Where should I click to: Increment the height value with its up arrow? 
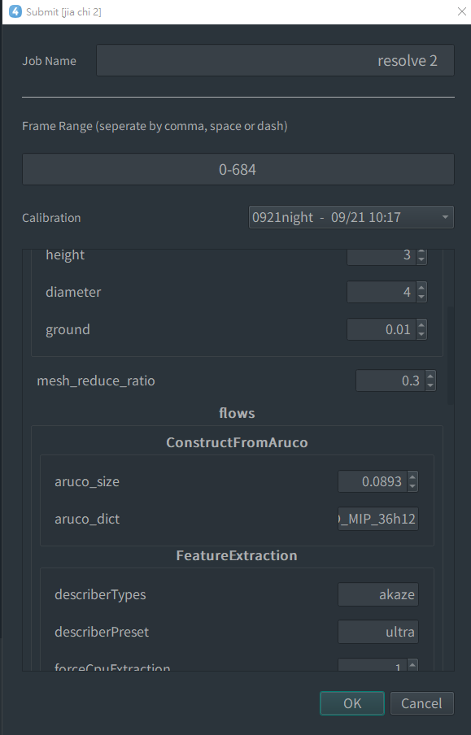[x=421, y=251]
